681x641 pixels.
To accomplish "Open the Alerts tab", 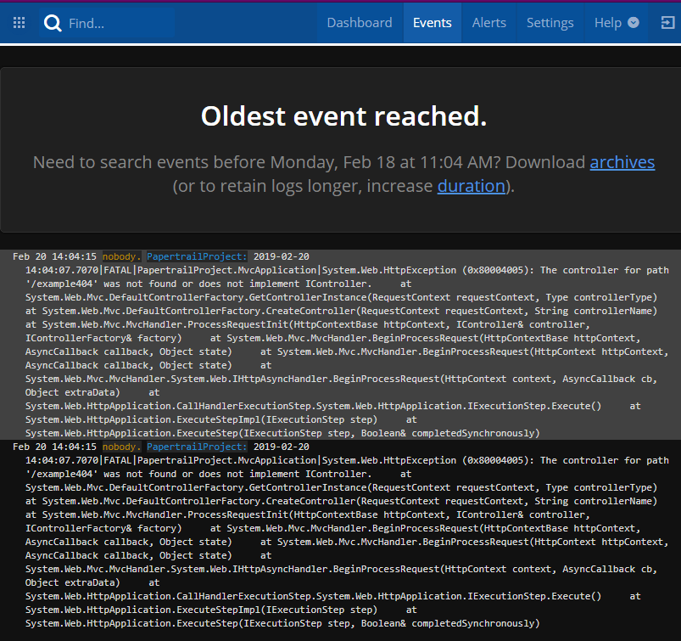I will coord(489,23).
